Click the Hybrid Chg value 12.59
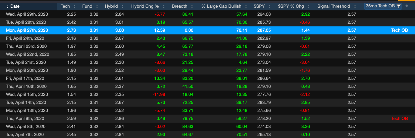This screenshot has height=138, width=415. click(x=160, y=30)
